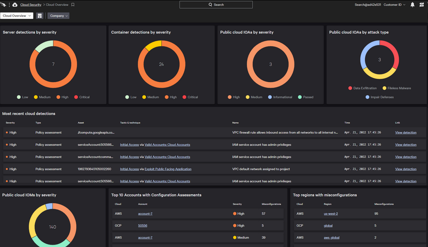Click into the Search field
The height and width of the screenshot is (247, 428).
point(216,5)
